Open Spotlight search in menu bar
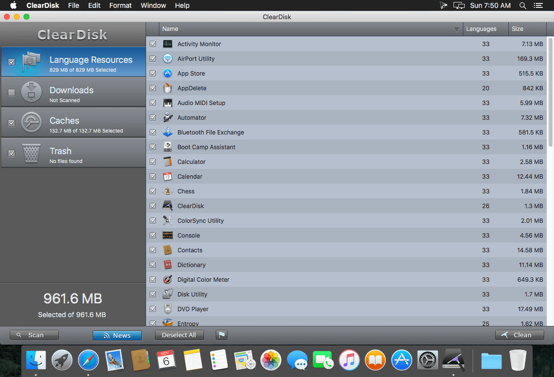Screen dimensions: 554x377 point(523,5)
